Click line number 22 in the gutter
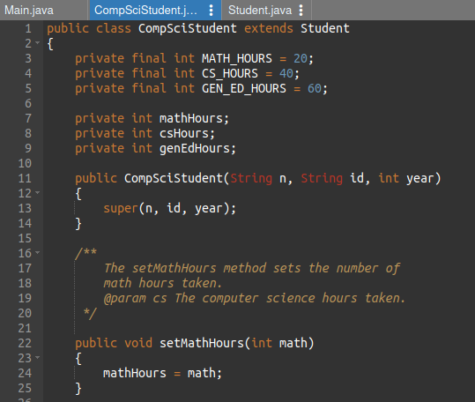This screenshot has width=475, height=402. (x=25, y=343)
